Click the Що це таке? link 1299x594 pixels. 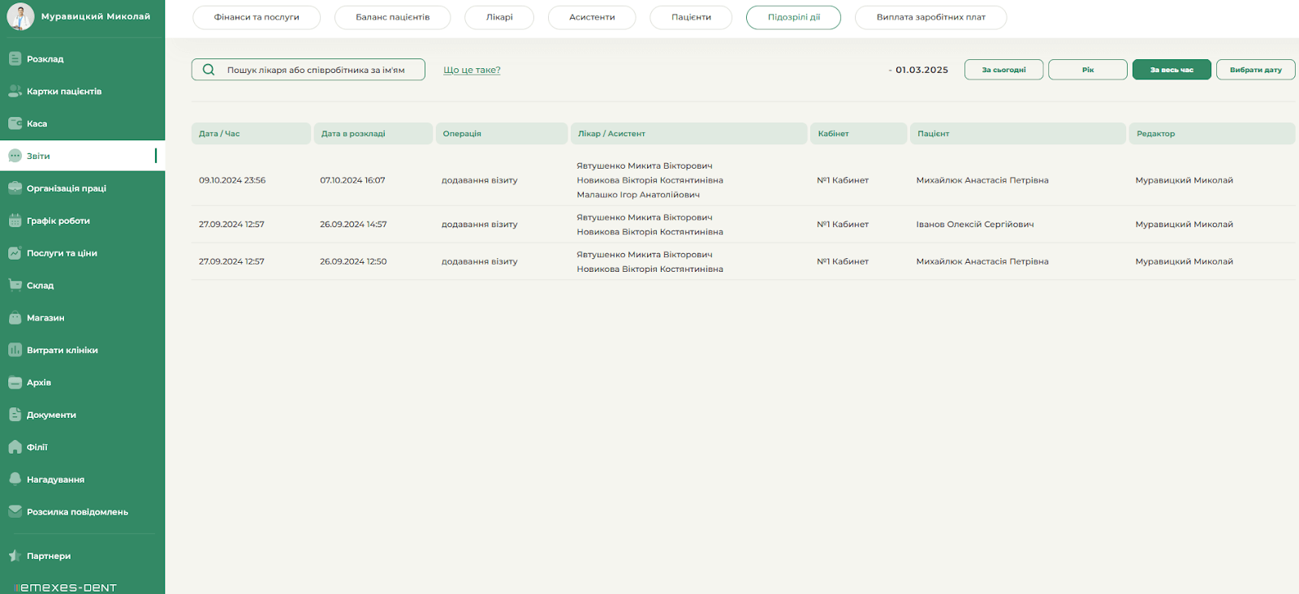click(x=472, y=70)
